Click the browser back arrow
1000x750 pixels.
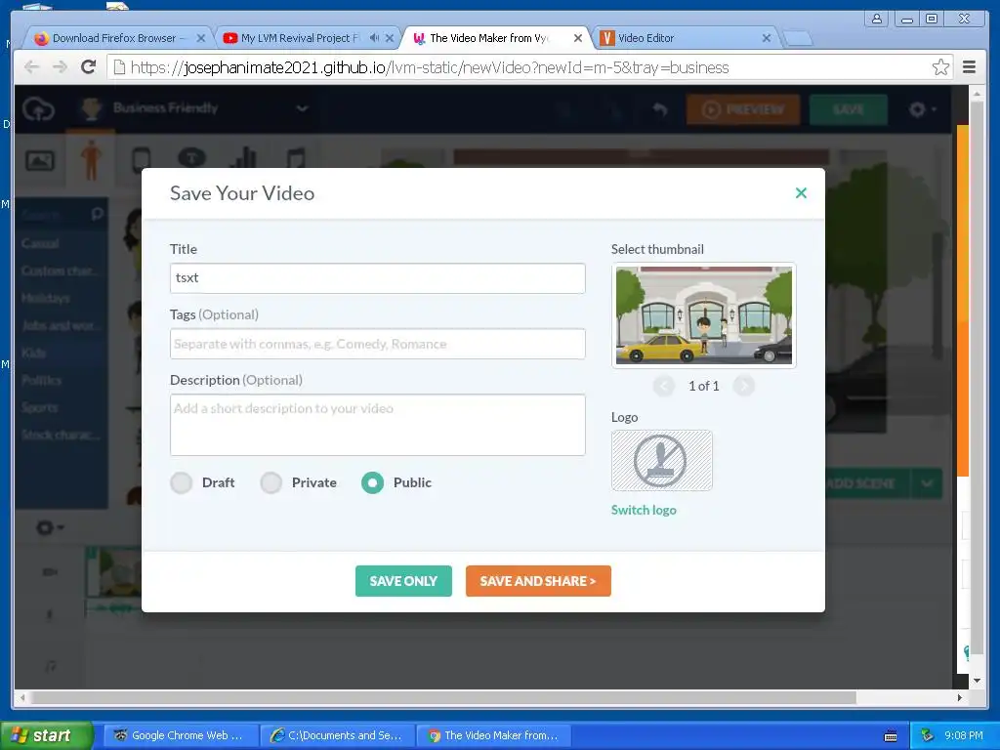point(32,67)
